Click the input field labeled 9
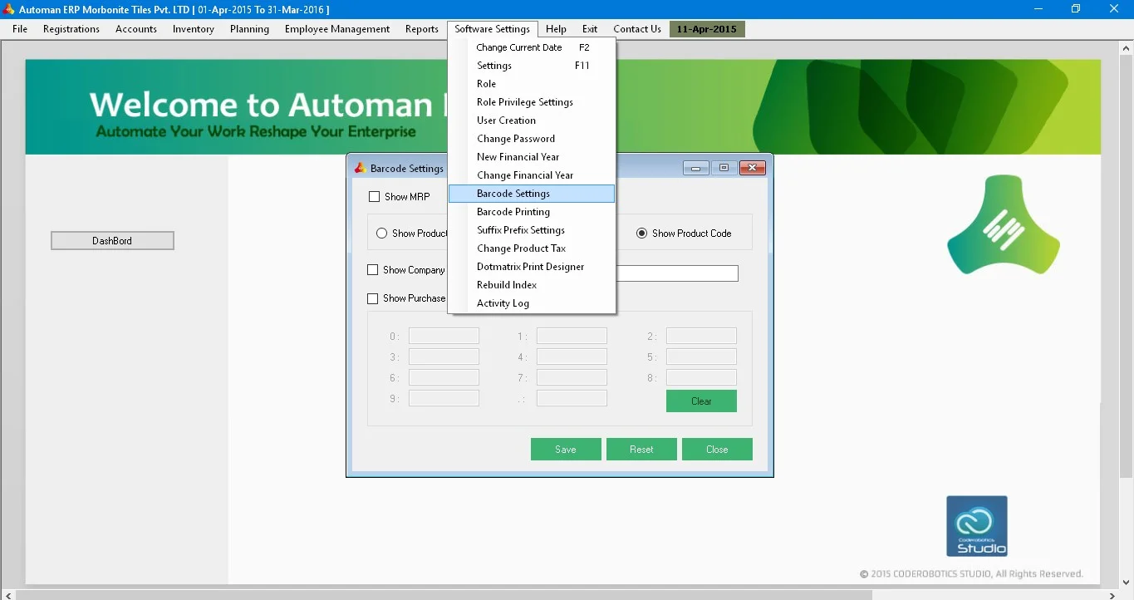Image resolution: width=1134 pixels, height=600 pixels. point(444,399)
